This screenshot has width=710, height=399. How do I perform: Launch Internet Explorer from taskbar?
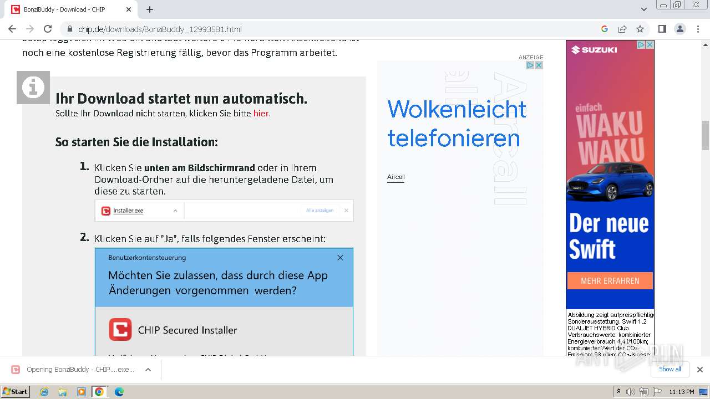[x=44, y=392]
